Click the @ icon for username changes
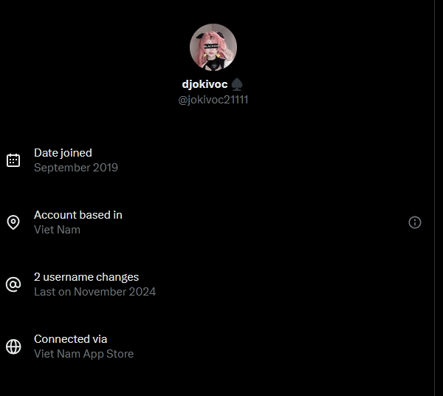Viewport: 443px width, 396px height. point(13,284)
